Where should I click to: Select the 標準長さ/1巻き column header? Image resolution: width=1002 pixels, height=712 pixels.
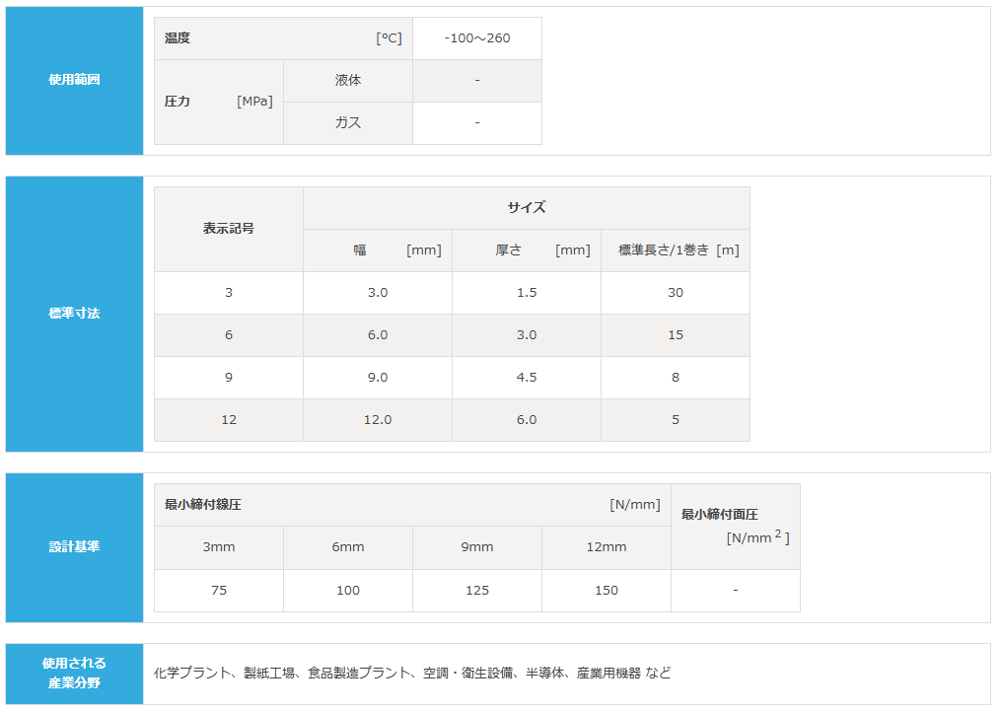pos(676,250)
